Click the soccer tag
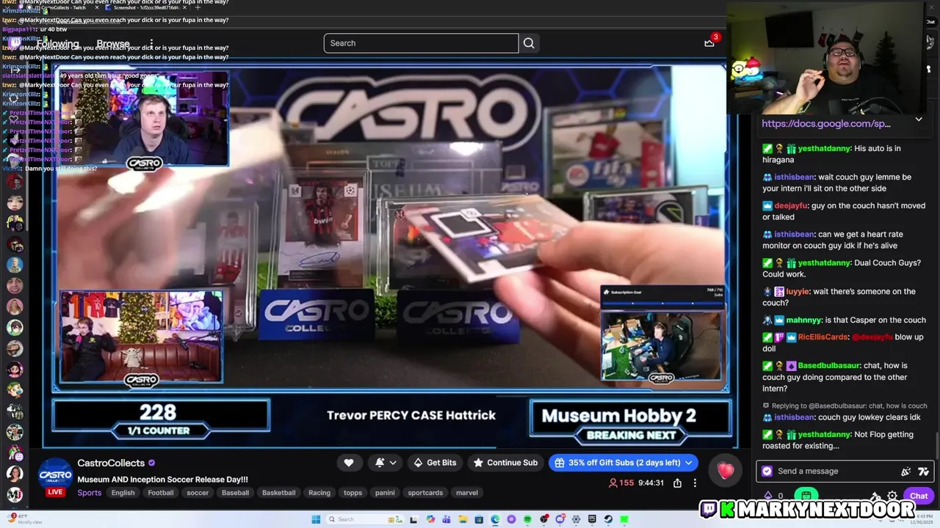The width and height of the screenshot is (940, 528). pos(198,493)
